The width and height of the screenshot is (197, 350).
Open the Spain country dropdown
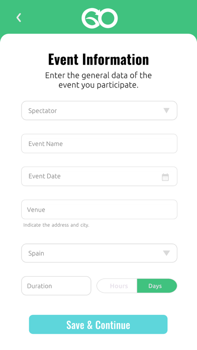point(100,253)
